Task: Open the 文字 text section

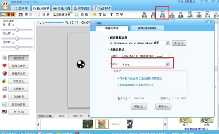Action: (117, 14)
